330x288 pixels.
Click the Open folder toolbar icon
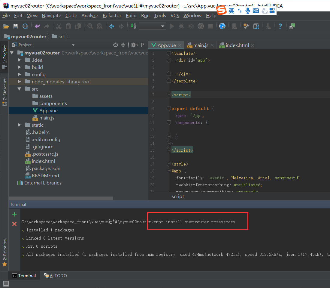(x=6, y=26)
